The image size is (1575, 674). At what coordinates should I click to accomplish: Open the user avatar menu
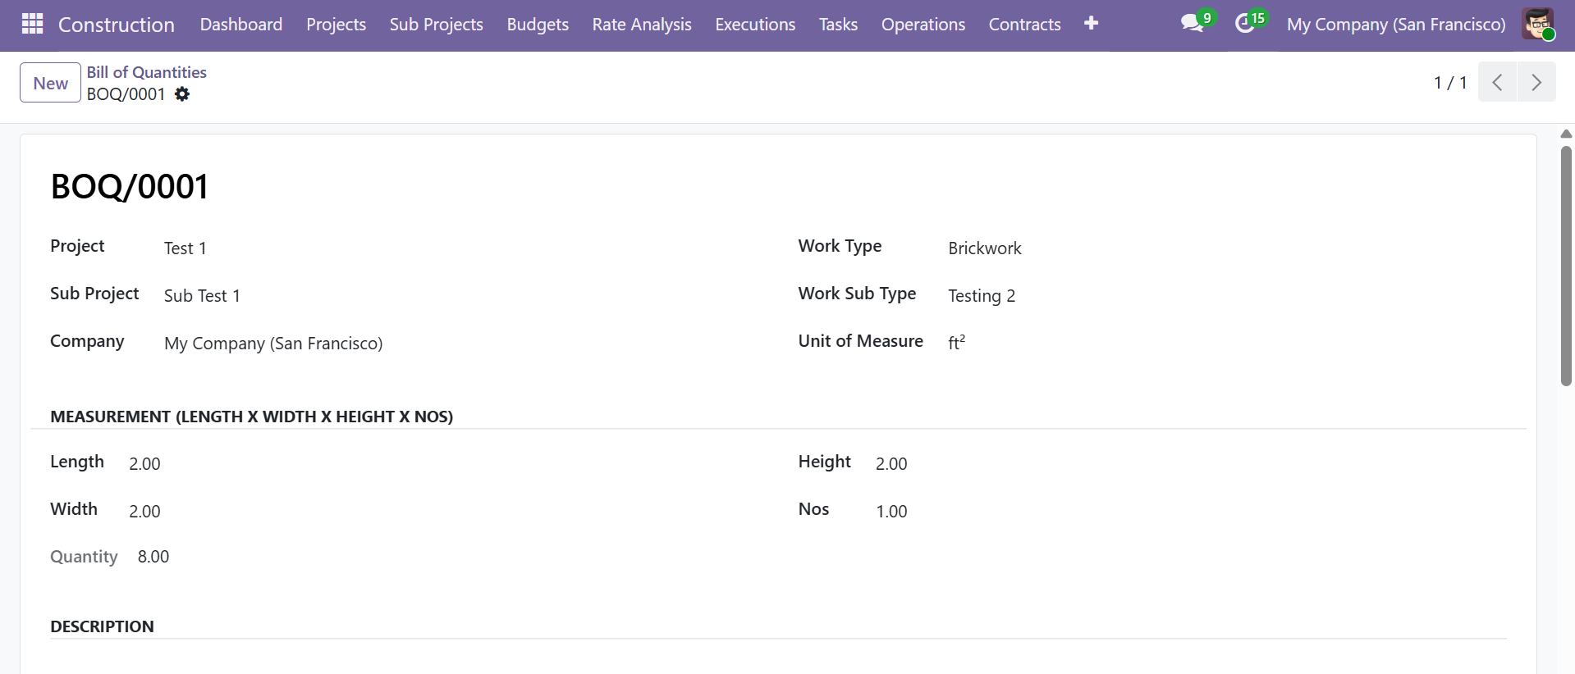click(x=1537, y=24)
